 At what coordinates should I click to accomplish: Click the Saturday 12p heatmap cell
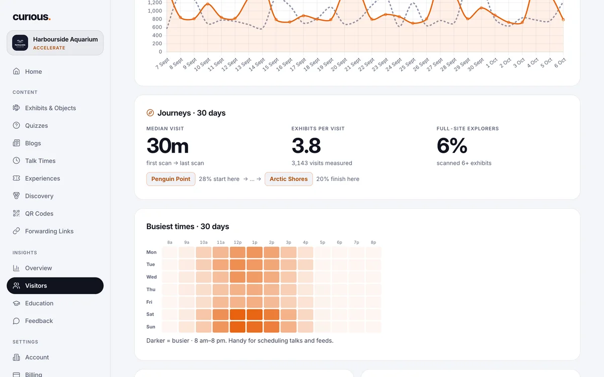point(238,315)
